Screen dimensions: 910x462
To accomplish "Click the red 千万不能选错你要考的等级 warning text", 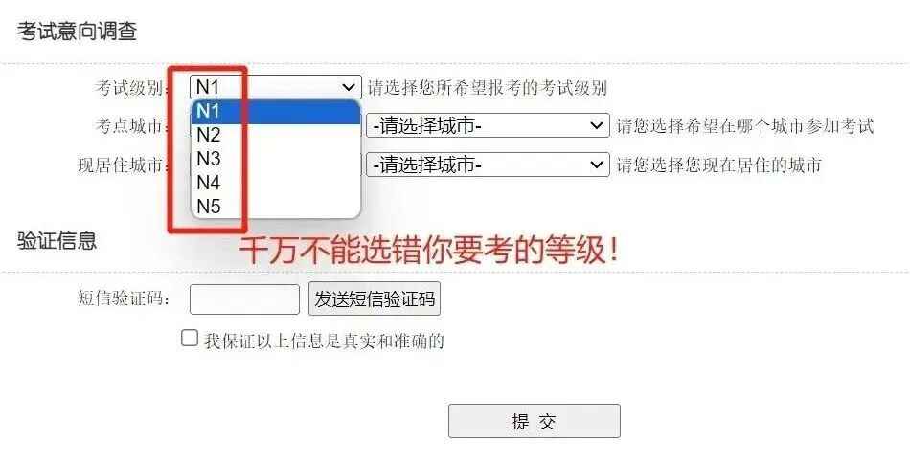I will (x=429, y=251).
